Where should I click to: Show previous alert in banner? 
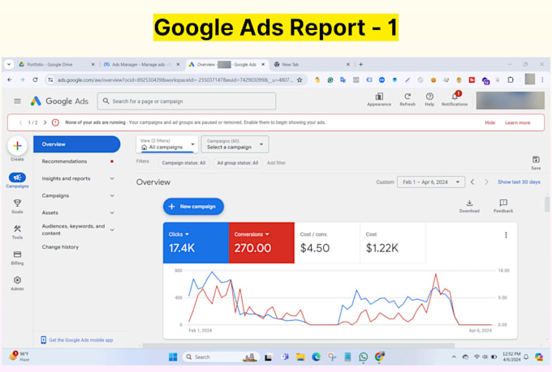pos(20,122)
